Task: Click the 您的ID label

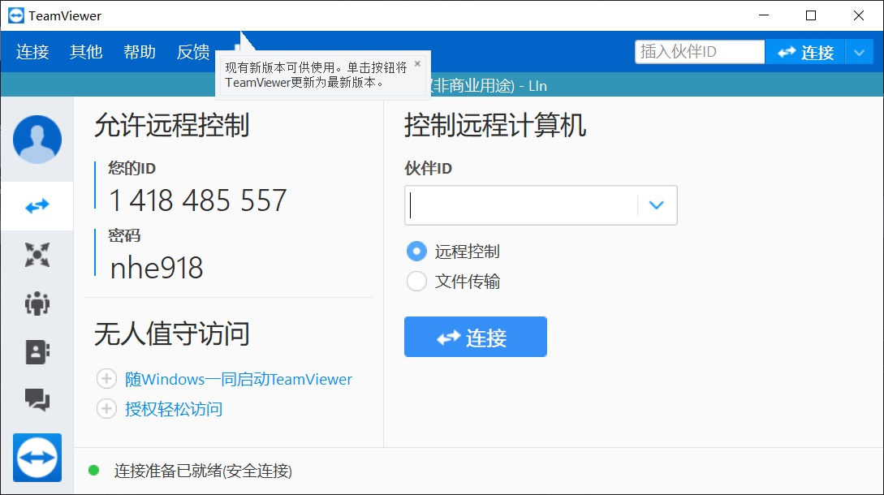Action: click(132, 168)
